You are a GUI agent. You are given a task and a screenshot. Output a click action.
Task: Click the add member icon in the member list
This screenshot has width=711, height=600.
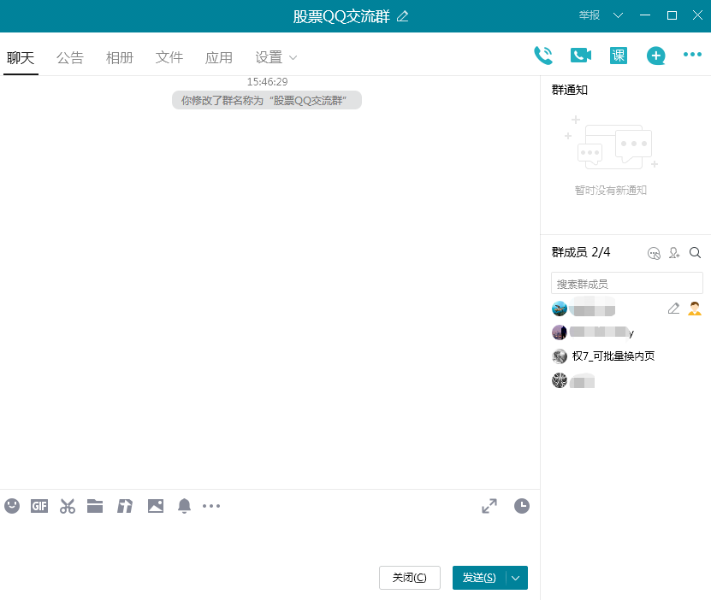pyautogui.click(x=674, y=253)
